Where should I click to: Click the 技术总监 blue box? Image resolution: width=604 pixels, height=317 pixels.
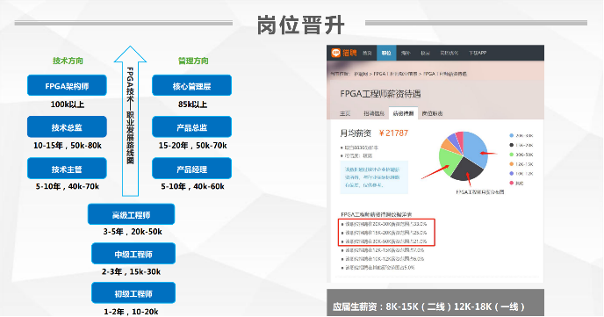click(x=67, y=127)
